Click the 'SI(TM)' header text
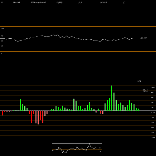156x156 pixels. click(59, 2)
